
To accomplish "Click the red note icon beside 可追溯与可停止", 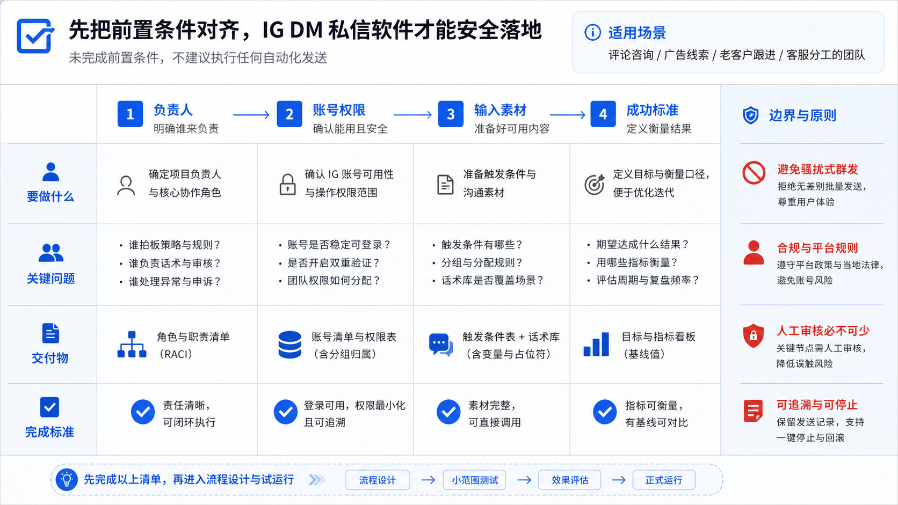I will (x=753, y=411).
